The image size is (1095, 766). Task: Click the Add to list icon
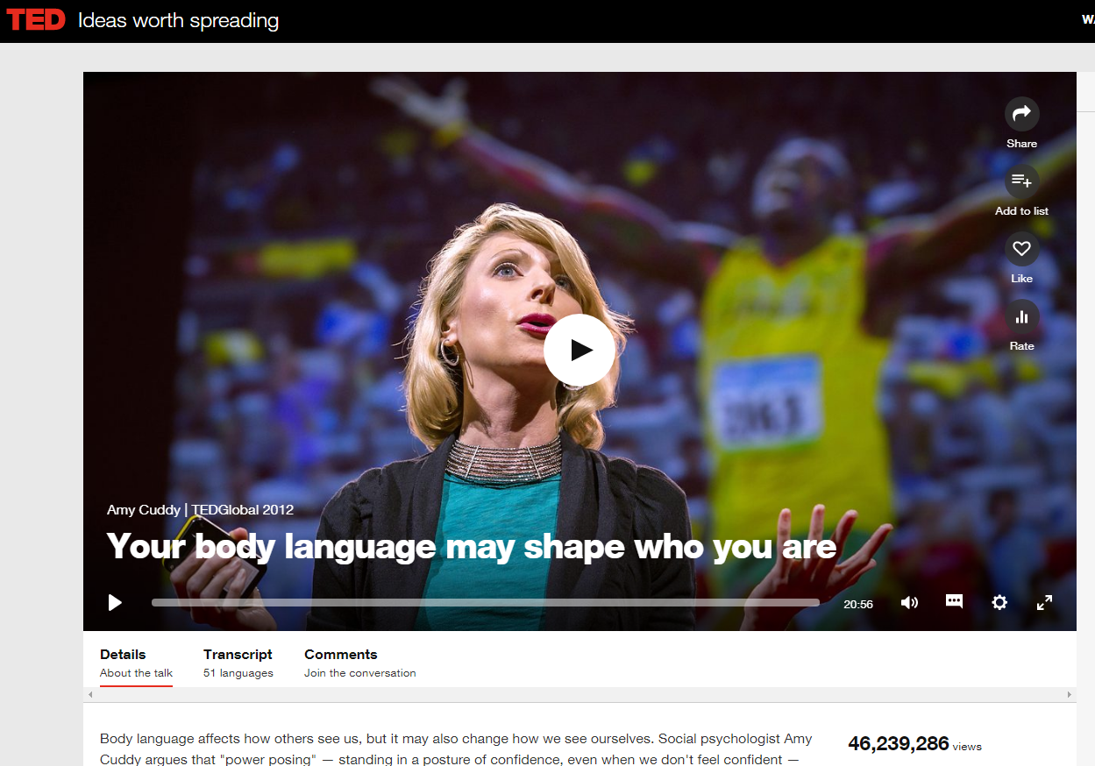tap(1021, 181)
